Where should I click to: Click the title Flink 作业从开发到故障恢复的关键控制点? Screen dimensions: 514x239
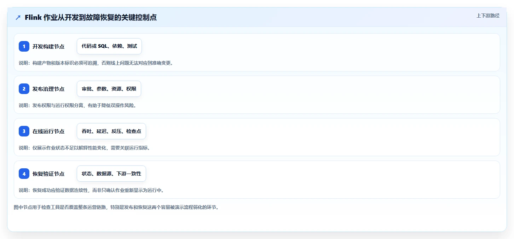tap(91, 17)
